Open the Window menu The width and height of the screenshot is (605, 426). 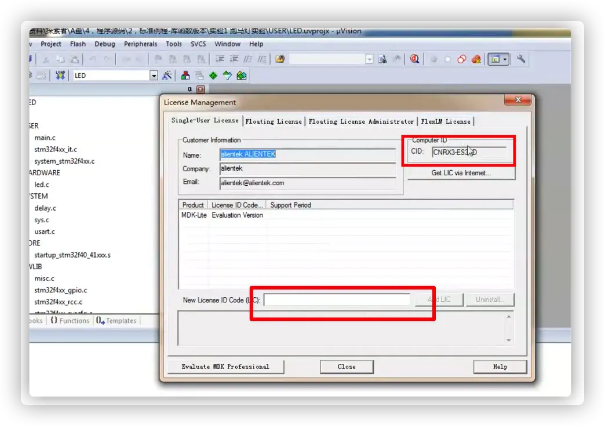click(x=228, y=44)
